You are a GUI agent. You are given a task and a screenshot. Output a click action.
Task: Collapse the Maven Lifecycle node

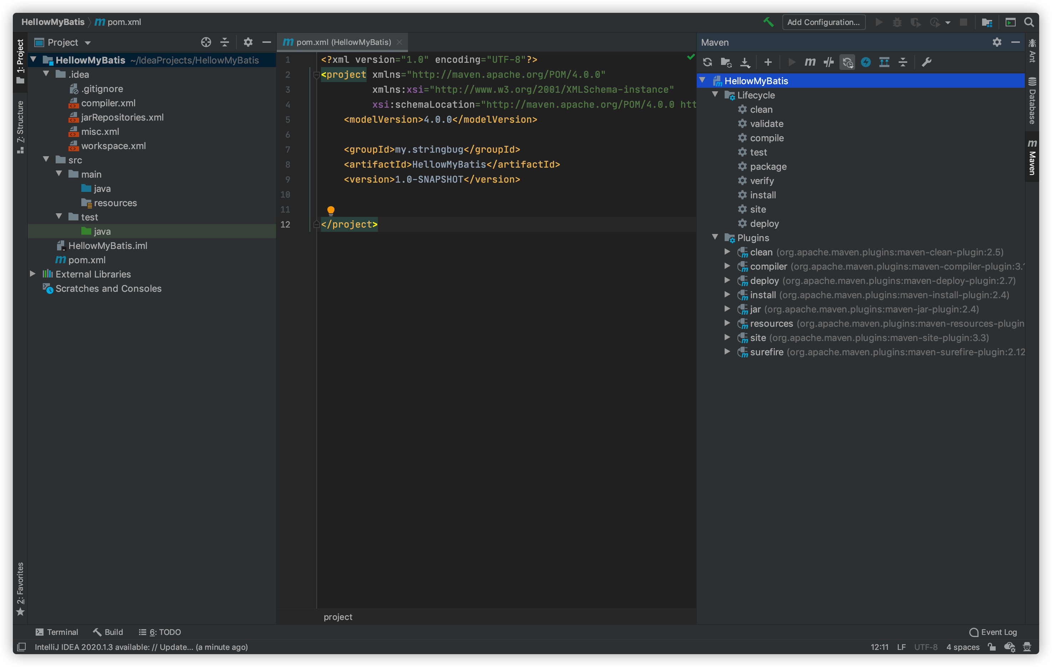[715, 95]
